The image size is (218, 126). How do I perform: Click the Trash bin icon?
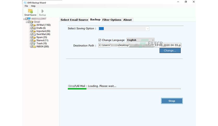pyautogui.click(x=34, y=43)
